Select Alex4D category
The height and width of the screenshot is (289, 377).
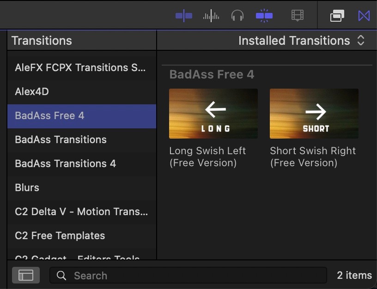click(x=82, y=91)
